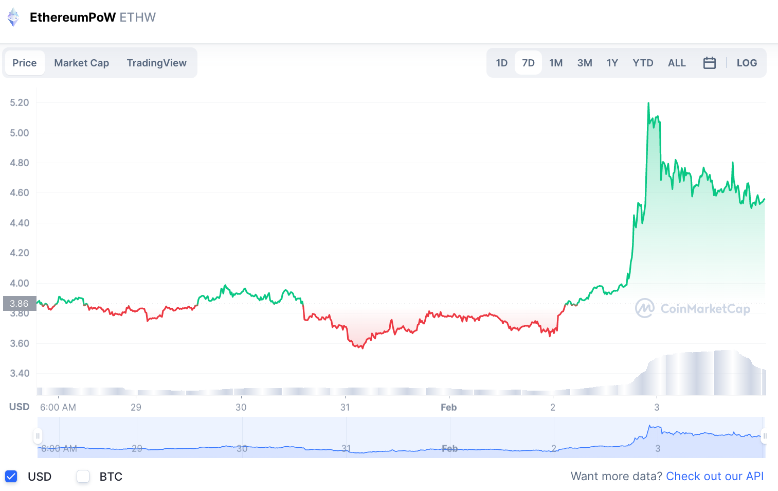Image resolution: width=778 pixels, height=491 pixels.
Task: Open the TradingView tab
Action: [x=157, y=63]
